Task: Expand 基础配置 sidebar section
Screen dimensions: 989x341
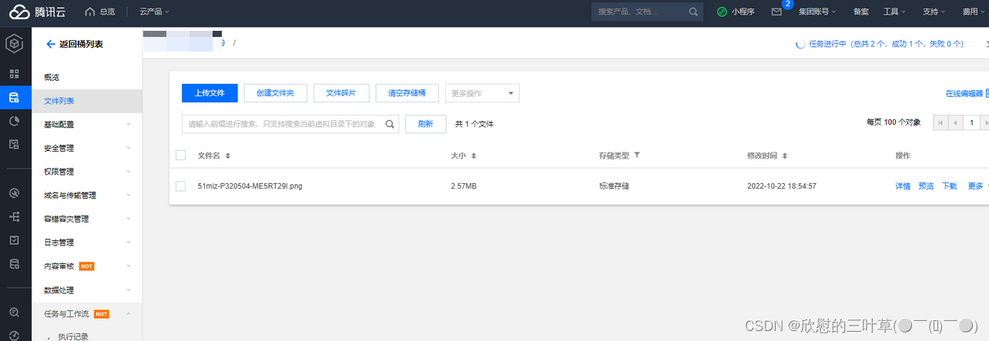Action: pyautogui.click(x=87, y=124)
